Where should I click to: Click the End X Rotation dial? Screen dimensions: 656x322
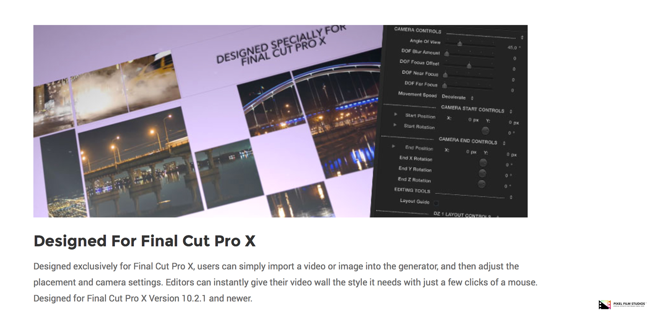click(483, 163)
